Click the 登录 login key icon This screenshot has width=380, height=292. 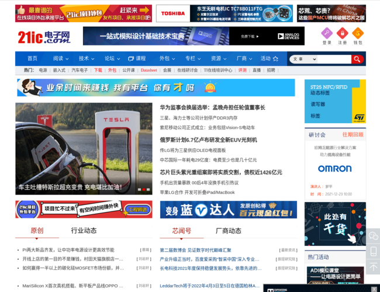pyautogui.click(x=327, y=33)
